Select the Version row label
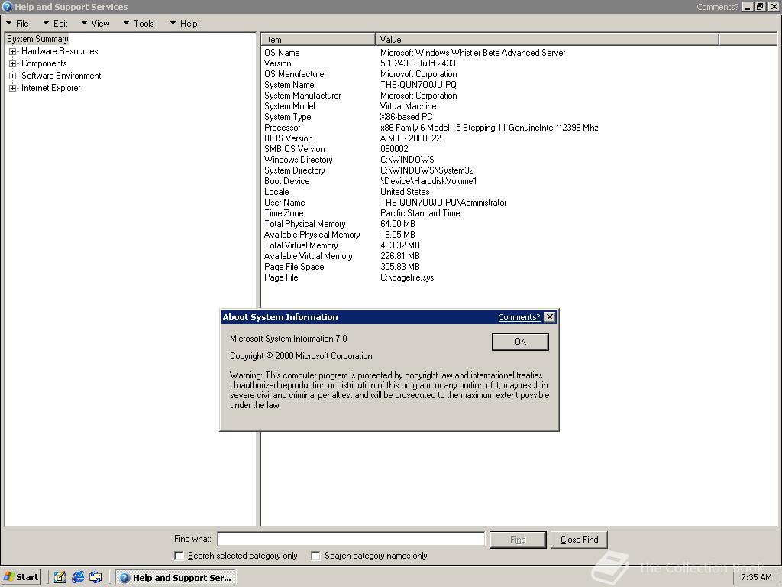 tap(278, 63)
